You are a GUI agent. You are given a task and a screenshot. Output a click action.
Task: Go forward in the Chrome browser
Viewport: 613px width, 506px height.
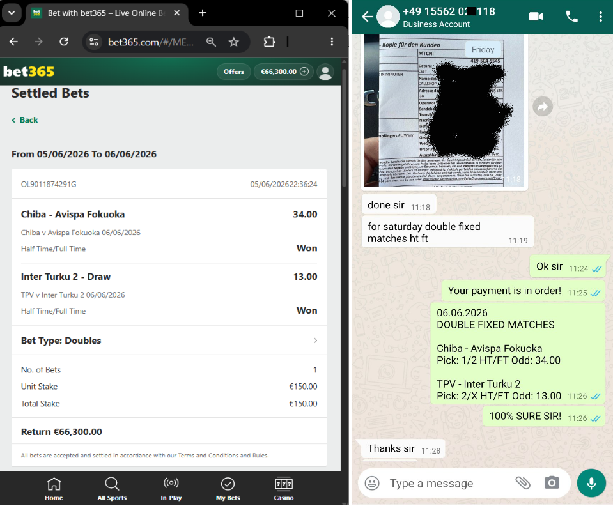[x=38, y=42]
